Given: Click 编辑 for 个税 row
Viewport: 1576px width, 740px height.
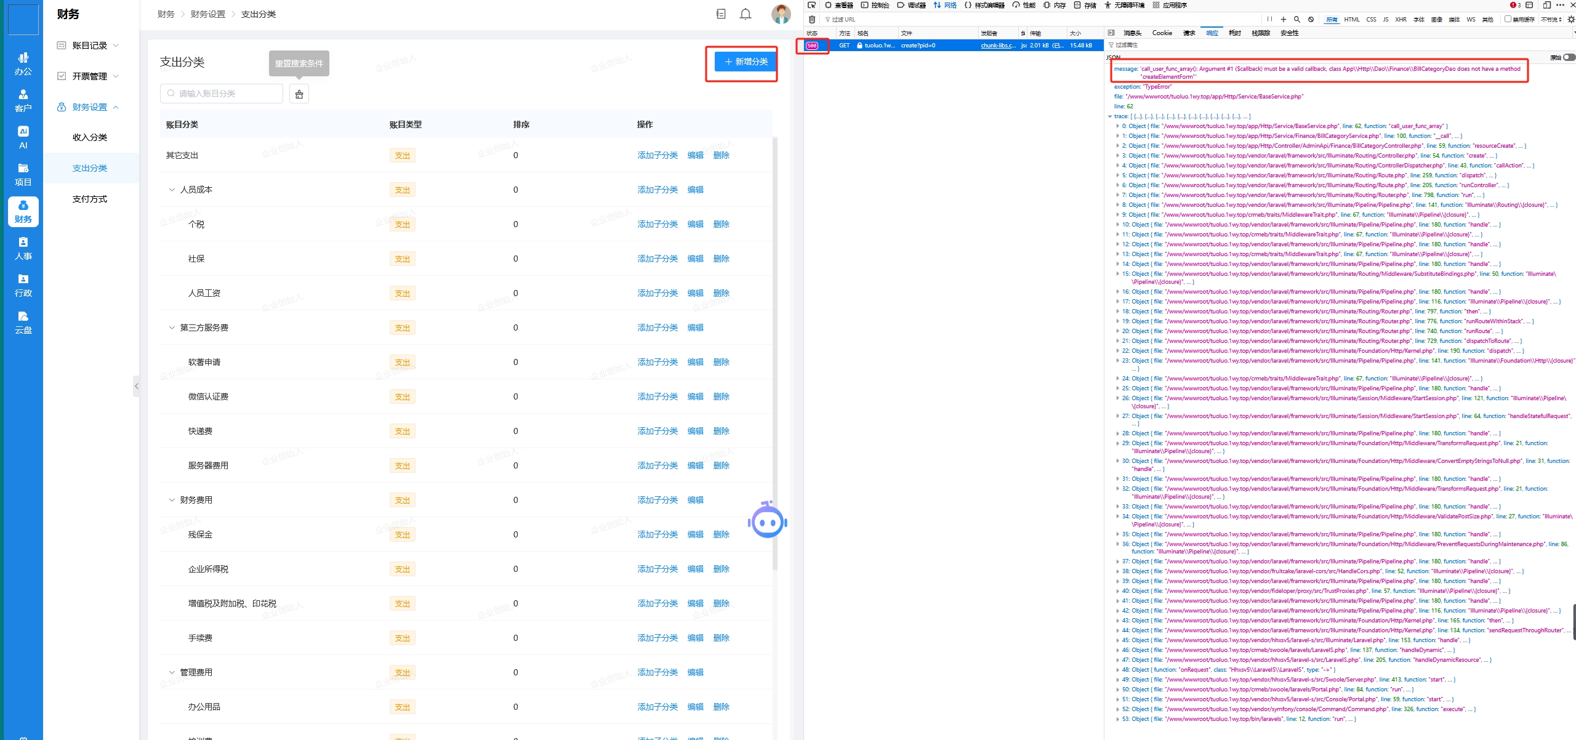Looking at the screenshot, I should (695, 224).
